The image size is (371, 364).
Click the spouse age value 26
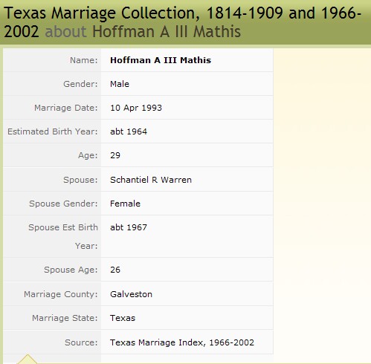115,270
